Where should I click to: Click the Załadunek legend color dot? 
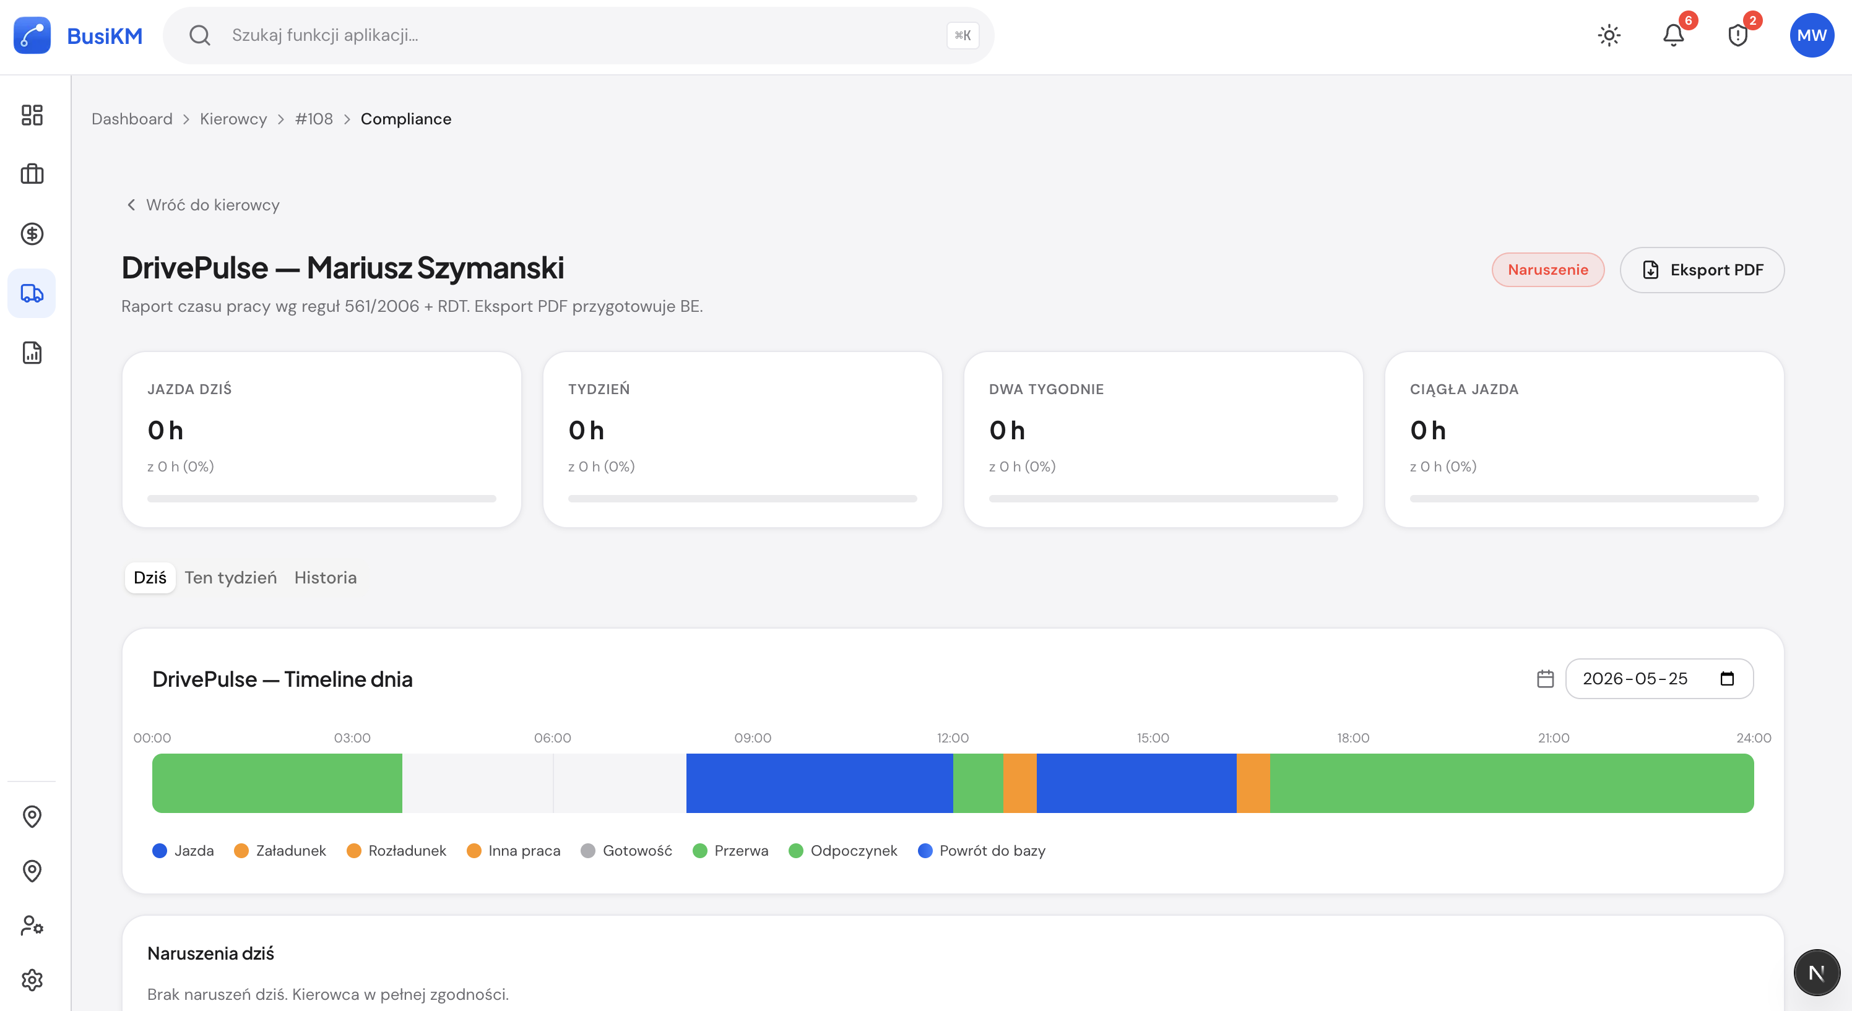(x=241, y=851)
